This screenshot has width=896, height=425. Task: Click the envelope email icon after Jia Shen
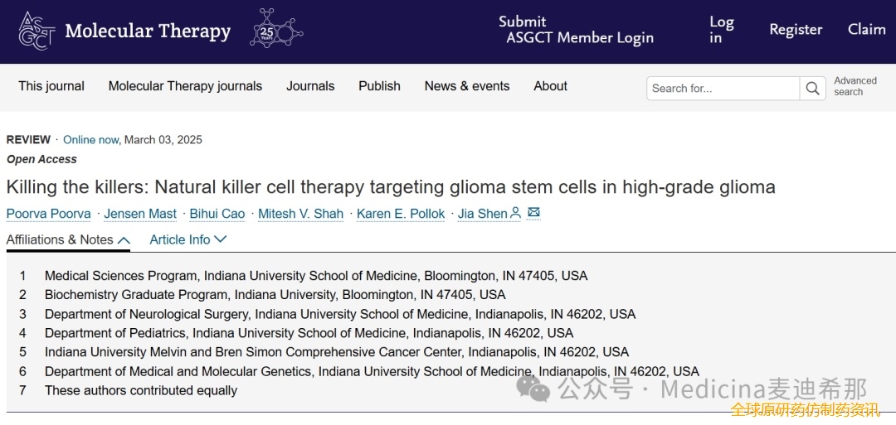[x=533, y=214]
